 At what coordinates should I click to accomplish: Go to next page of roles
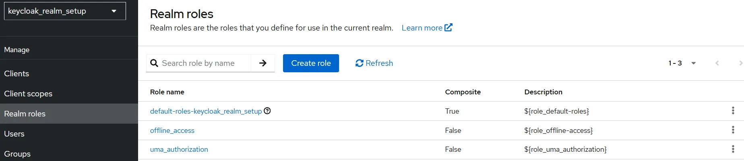(740, 63)
